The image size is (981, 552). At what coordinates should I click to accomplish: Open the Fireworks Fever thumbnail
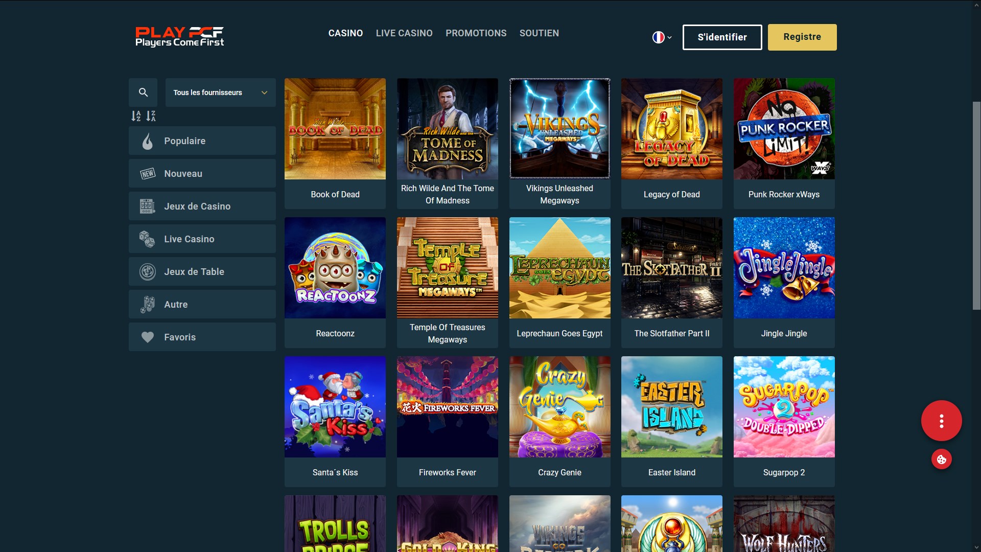(448, 407)
